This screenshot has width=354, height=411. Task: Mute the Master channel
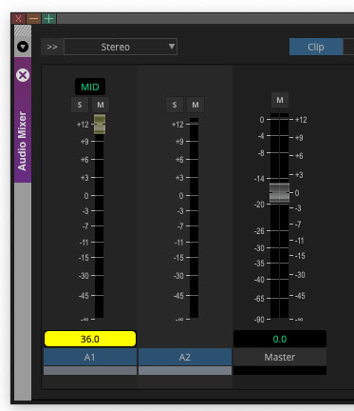(x=280, y=100)
